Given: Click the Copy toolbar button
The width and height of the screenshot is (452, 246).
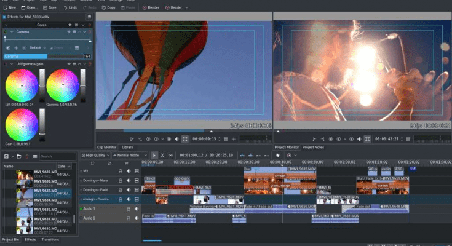Looking at the screenshot, I should (x=109, y=8).
